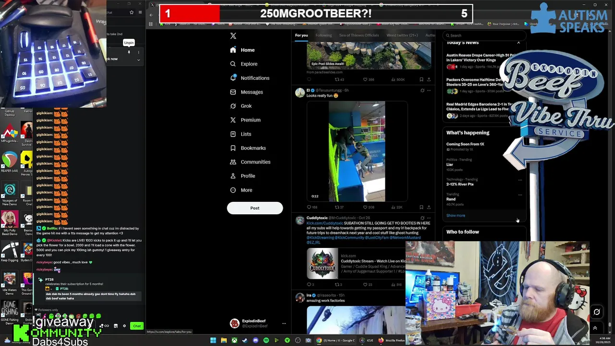615x346 pixels.
Task: Collapse pinned message chevron in chat
Action: click(x=138, y=60)
